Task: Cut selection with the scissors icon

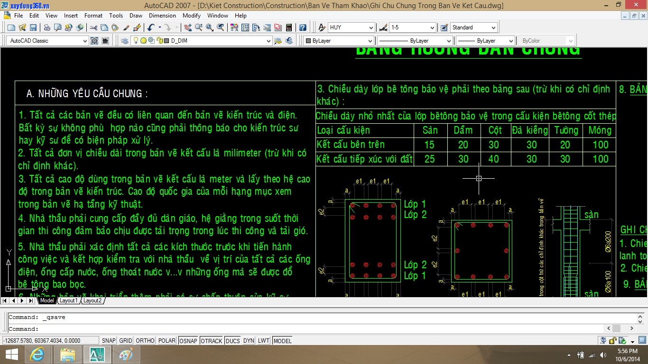Action: click(93, 27)
